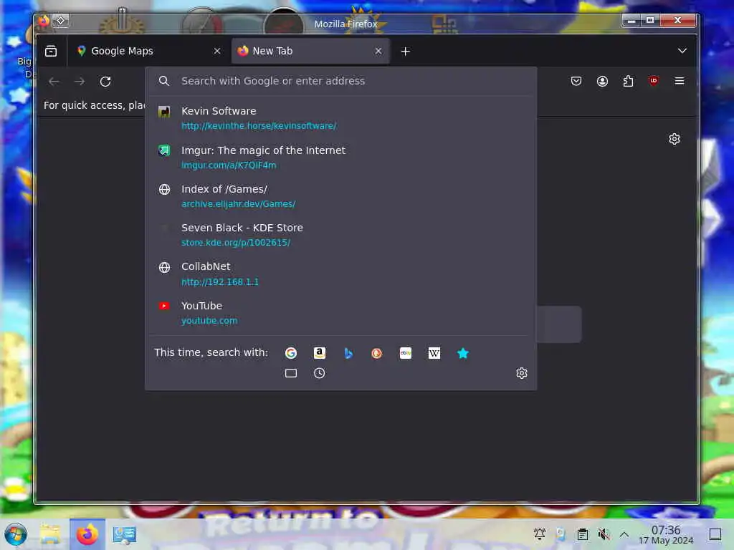Open a new tab with plus button
The height and width of the screenshot is (550, 734).
pyautogui.click(x=406, y=51)
